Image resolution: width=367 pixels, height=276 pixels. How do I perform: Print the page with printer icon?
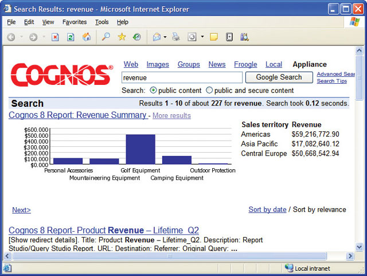click(176, 37)
